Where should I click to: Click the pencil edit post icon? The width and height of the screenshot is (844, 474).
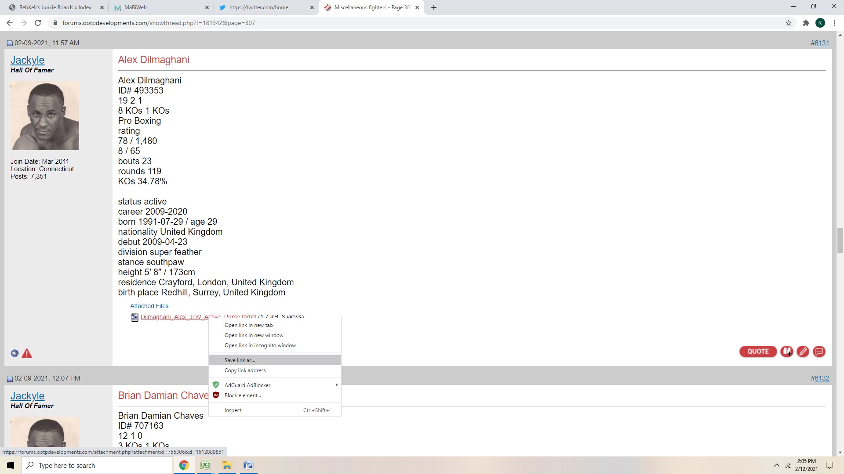pyautogui.click(x=803, y=352)
